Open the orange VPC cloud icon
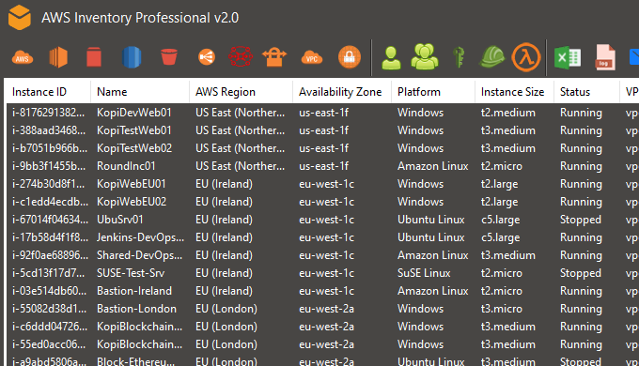This screenshot has width=639, height=366. click(x=312, y=57)
